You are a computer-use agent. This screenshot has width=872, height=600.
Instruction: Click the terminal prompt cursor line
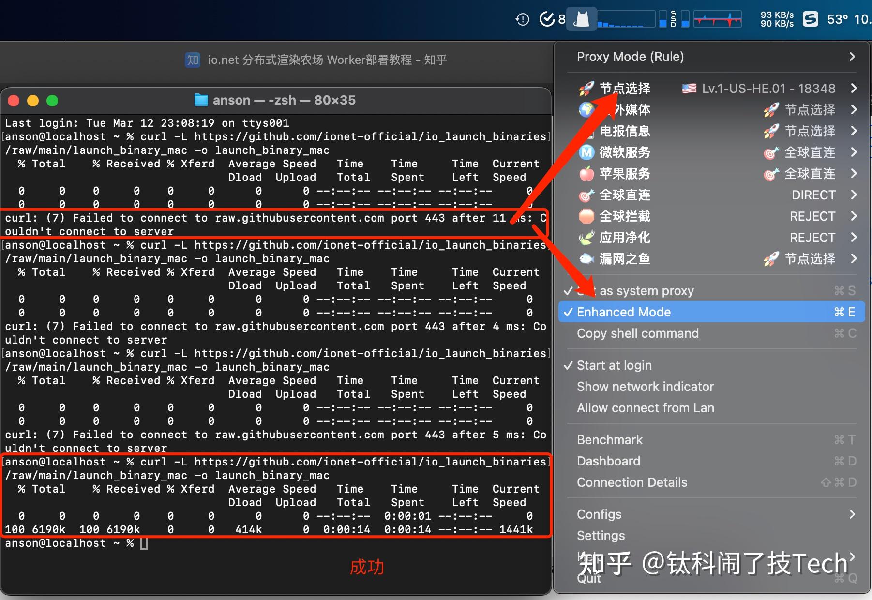pyautogui.click(x=76, y=543)
